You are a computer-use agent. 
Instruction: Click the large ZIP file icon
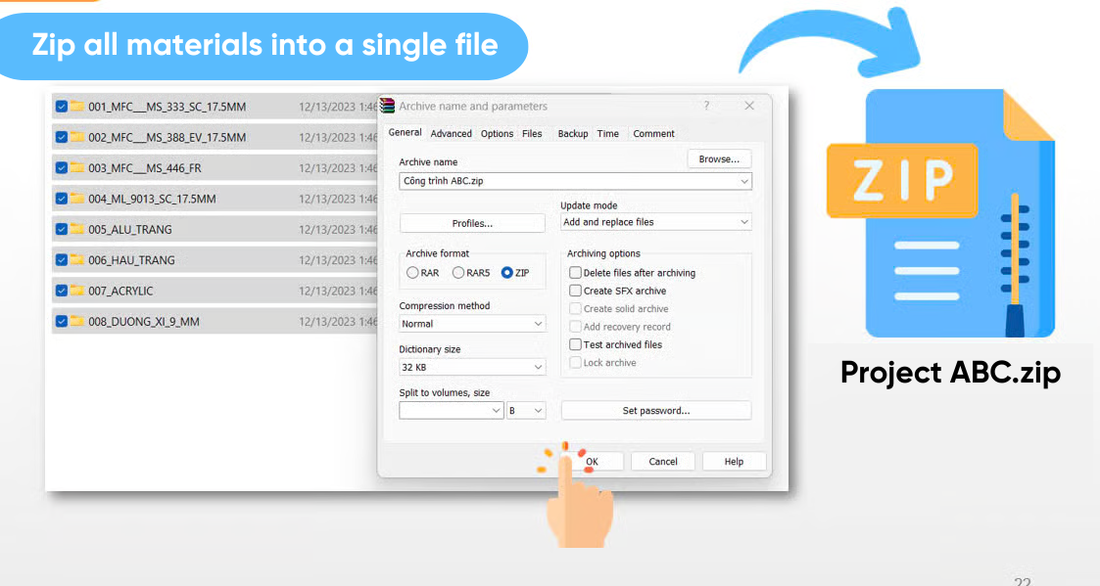tap(940, 211)
